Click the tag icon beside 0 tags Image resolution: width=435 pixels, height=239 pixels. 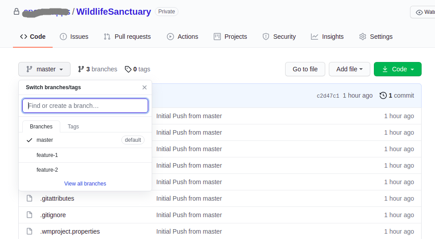pyautogui.click(x=128, y=69)
